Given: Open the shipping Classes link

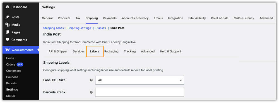Looking at the screenshot, I should (101, 28).
